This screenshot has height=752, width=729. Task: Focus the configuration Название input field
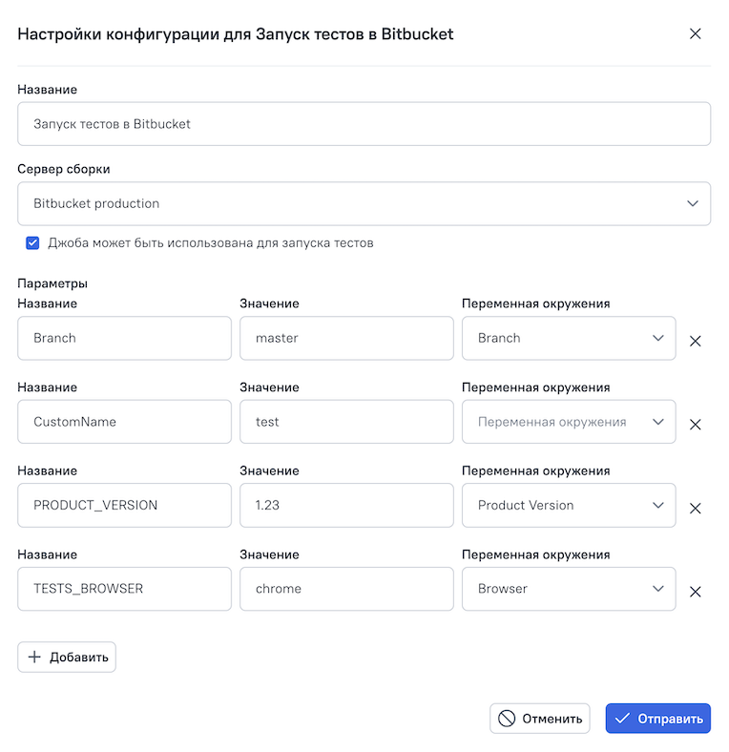pyautogui.click(x=364, y=124)
